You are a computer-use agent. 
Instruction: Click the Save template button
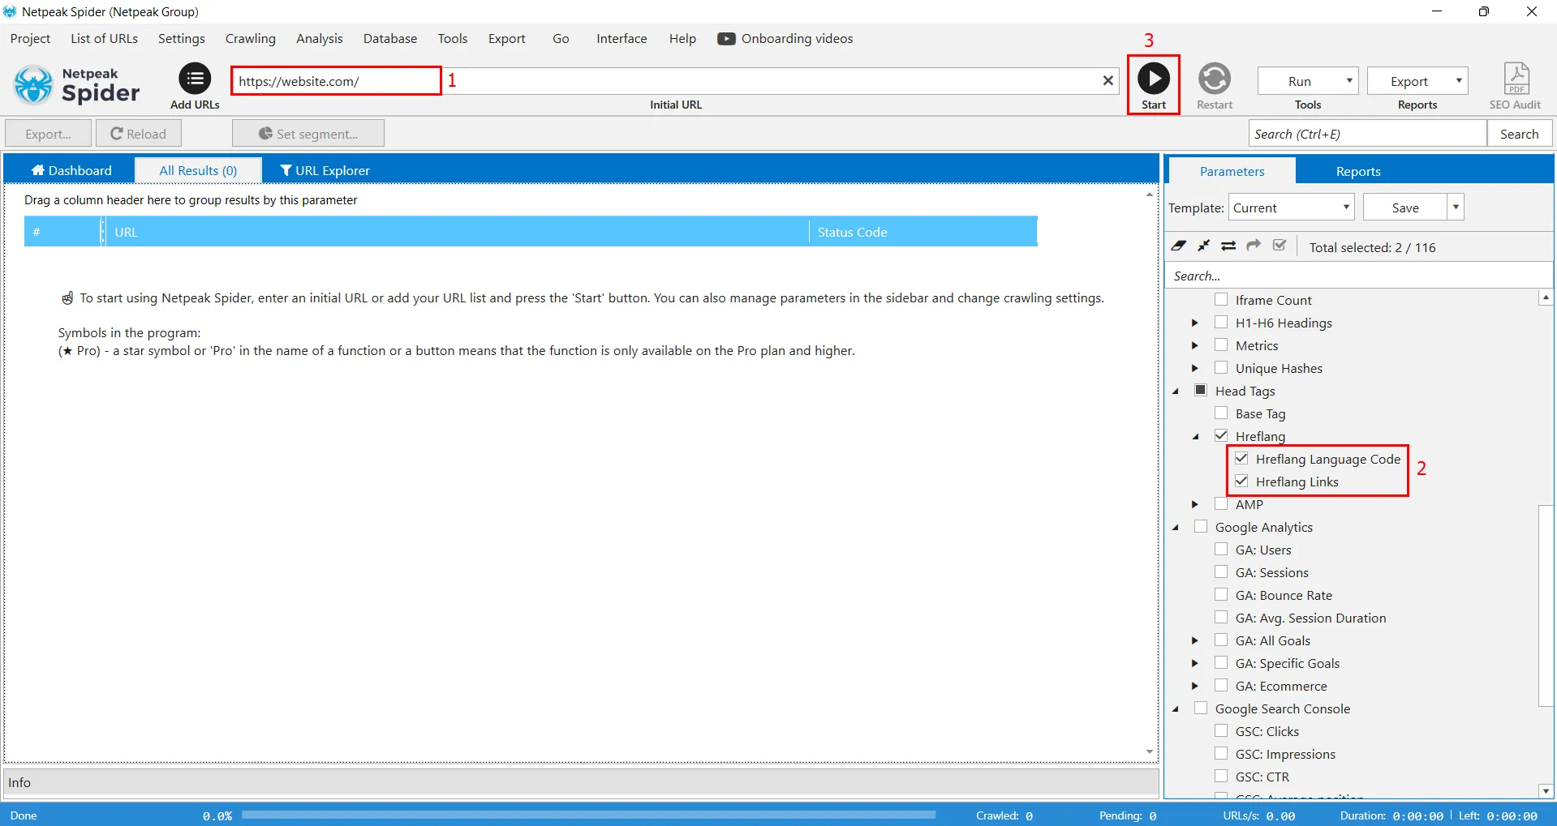[1405, 208]
